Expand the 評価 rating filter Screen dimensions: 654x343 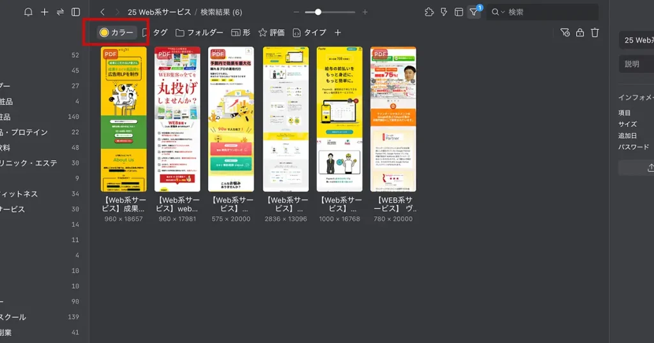tap(271, 33)
